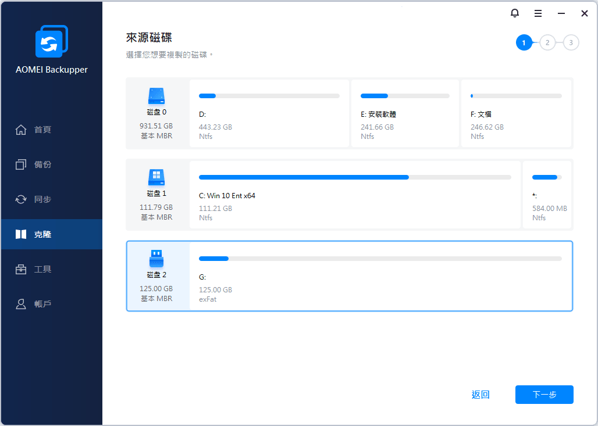The height and width of the screenshot is (426, 598).
Task: Click the 443.23 GB size text
Action: point(215,127)
